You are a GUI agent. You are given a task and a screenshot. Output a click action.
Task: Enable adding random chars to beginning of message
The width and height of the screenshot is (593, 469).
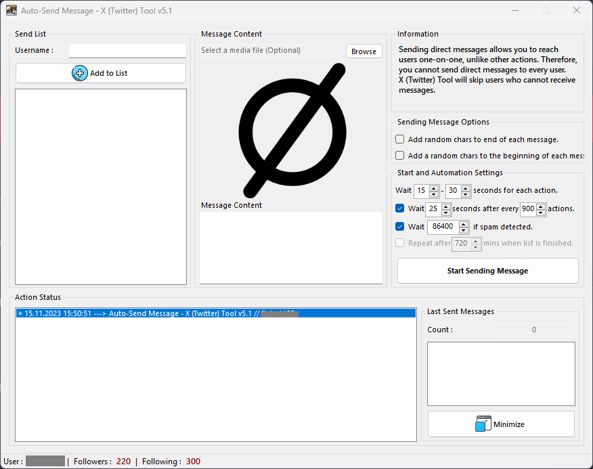point(400,156)
